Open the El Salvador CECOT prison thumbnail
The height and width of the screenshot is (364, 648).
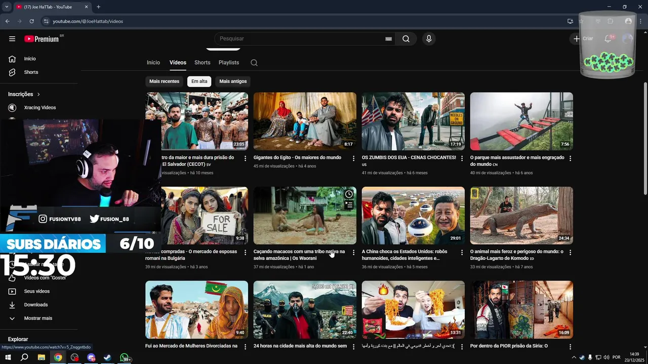coord(197,121)
